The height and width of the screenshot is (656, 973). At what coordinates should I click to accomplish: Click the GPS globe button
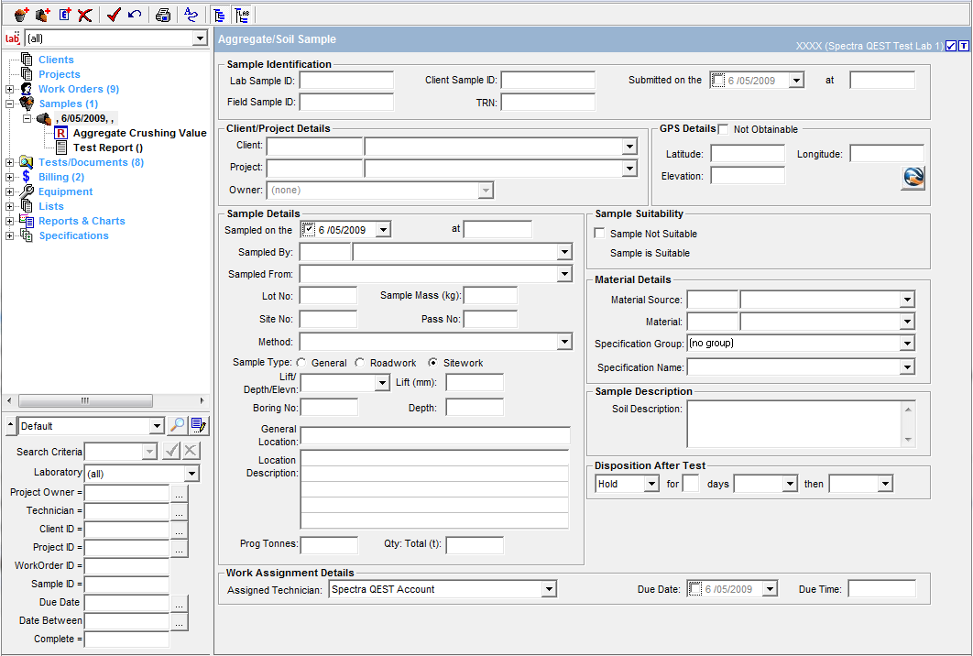coord(913,178)
